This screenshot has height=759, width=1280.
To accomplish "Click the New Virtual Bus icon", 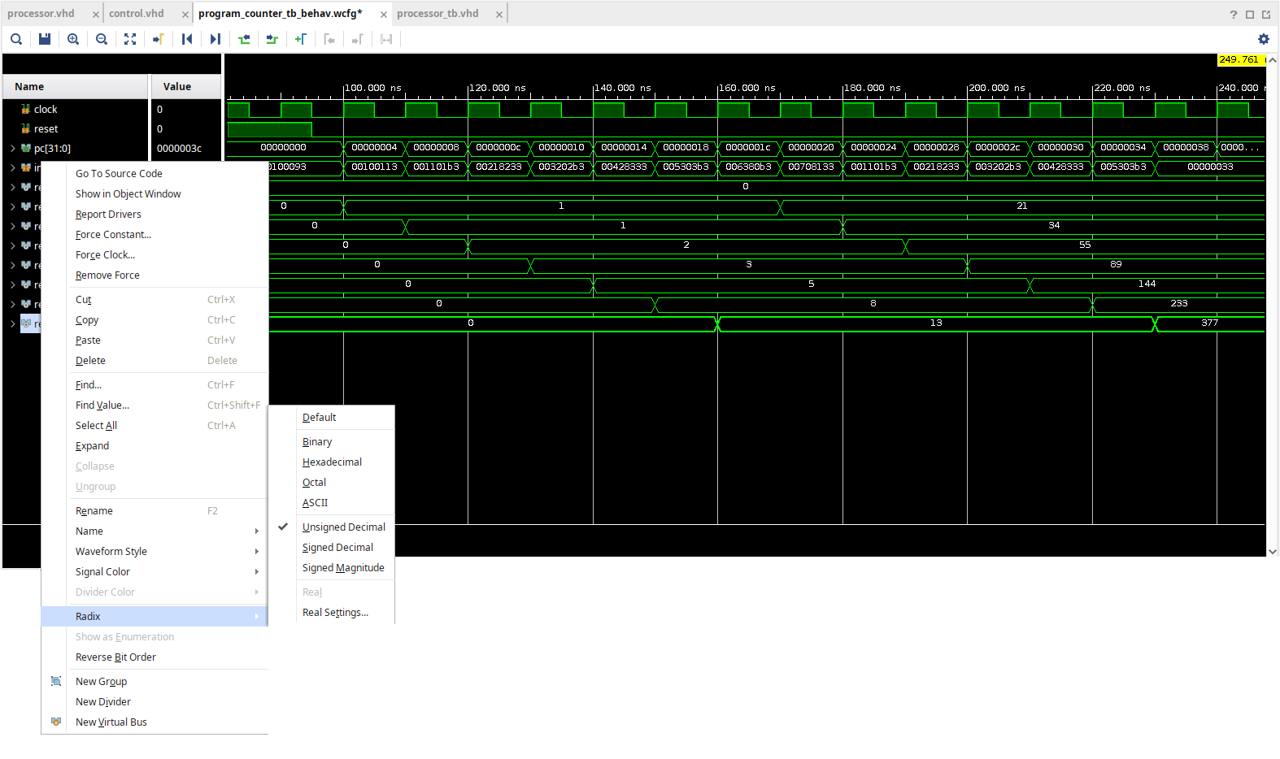I will tap(56, 722).
